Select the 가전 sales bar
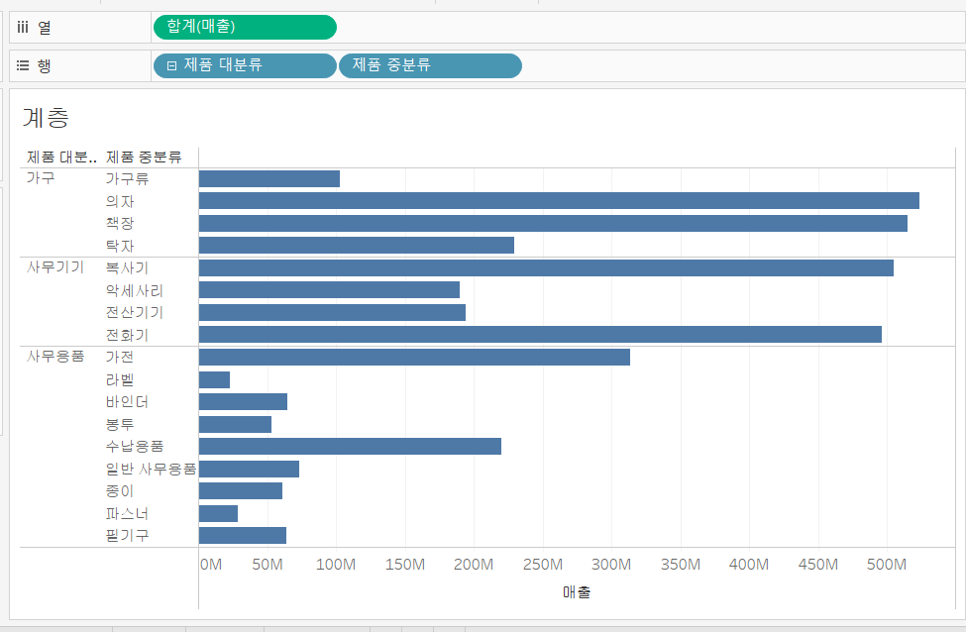The image size is (966, 632). 414,357
